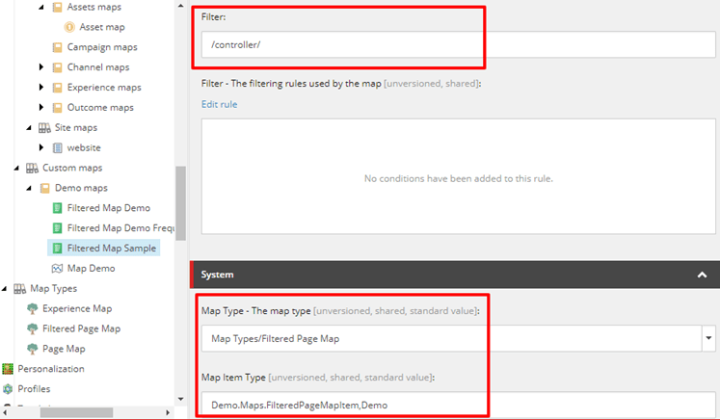Click the Page Map tree icon
The image size is (720, 420).
[32, 349]
